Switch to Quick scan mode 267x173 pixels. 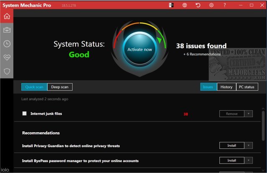(x=34, y=87)
